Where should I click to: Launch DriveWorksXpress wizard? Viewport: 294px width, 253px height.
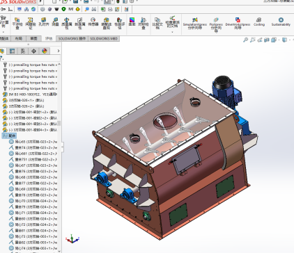point(238,23)
